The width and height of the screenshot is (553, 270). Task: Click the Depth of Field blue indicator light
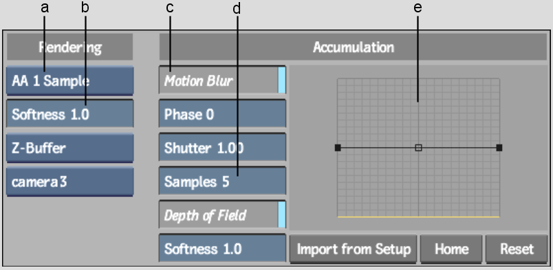282,214
